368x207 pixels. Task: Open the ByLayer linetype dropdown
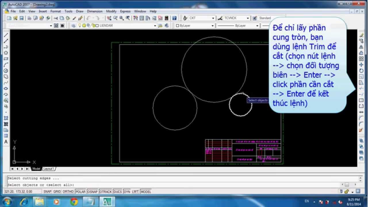click(x=257, y=26)
